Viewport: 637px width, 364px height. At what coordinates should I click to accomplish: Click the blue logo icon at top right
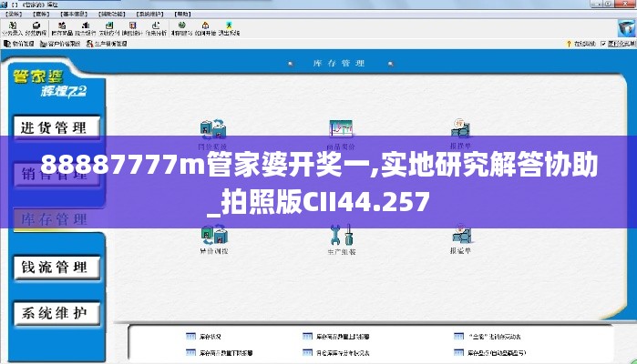click(x=623, y=28)
